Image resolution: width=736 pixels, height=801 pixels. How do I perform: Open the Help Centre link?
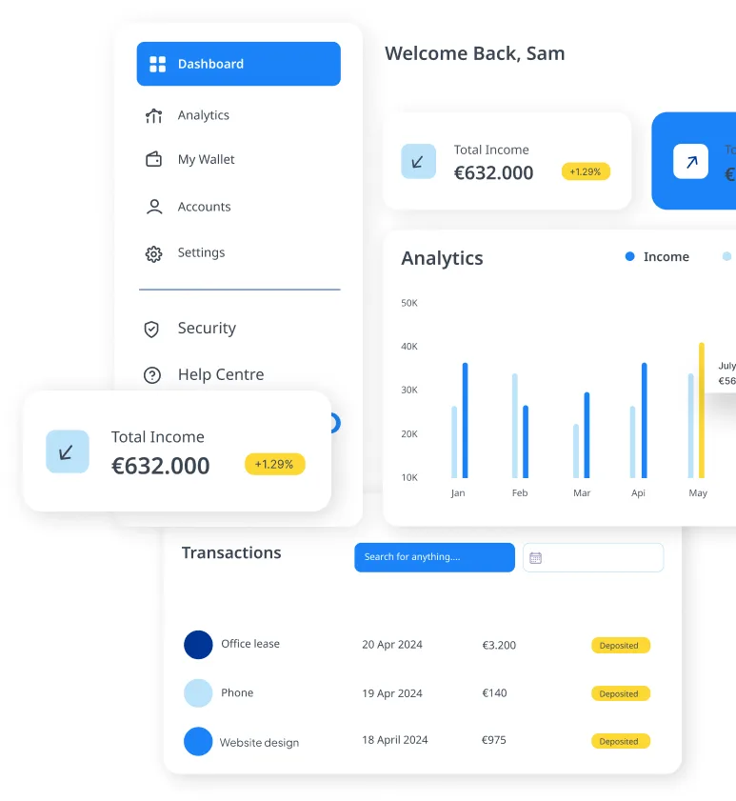(x=221, y=374)
